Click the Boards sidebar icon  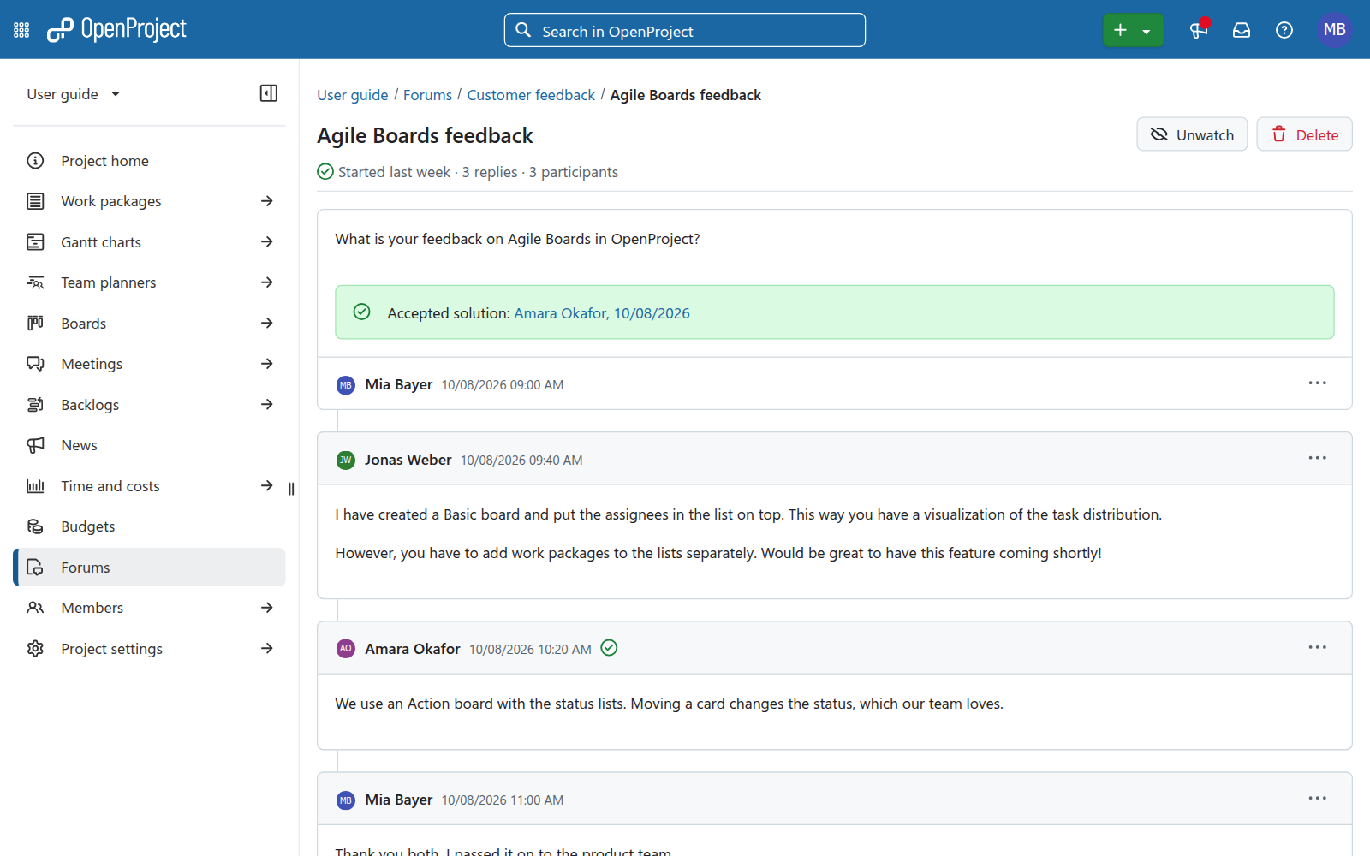[35, 324]
